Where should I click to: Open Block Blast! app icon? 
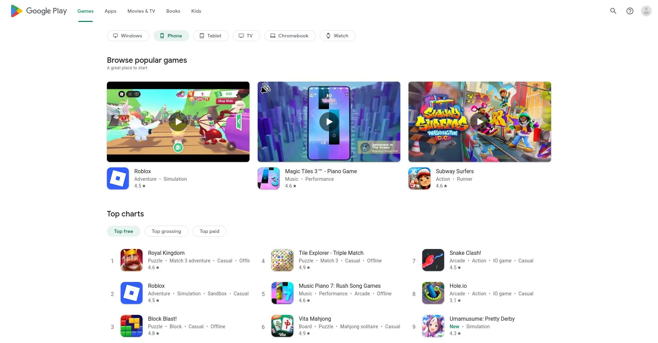point(132,326)
